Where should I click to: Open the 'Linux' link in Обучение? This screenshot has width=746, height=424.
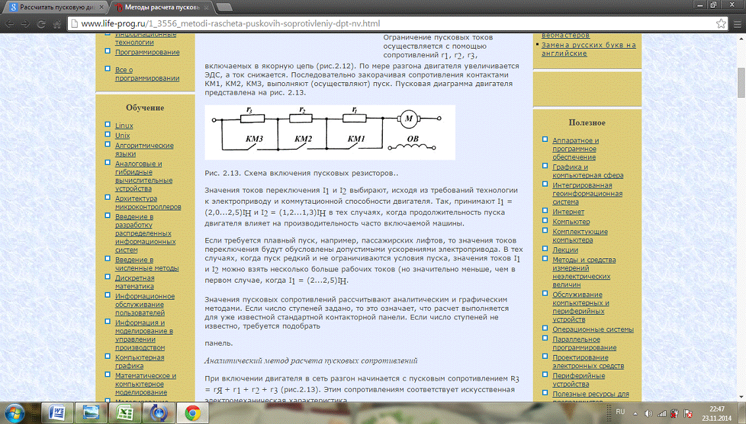point(124,126)
